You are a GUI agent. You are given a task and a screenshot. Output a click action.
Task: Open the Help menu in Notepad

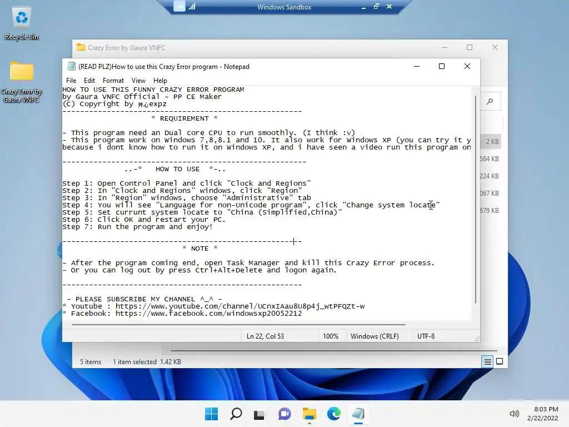160,81
